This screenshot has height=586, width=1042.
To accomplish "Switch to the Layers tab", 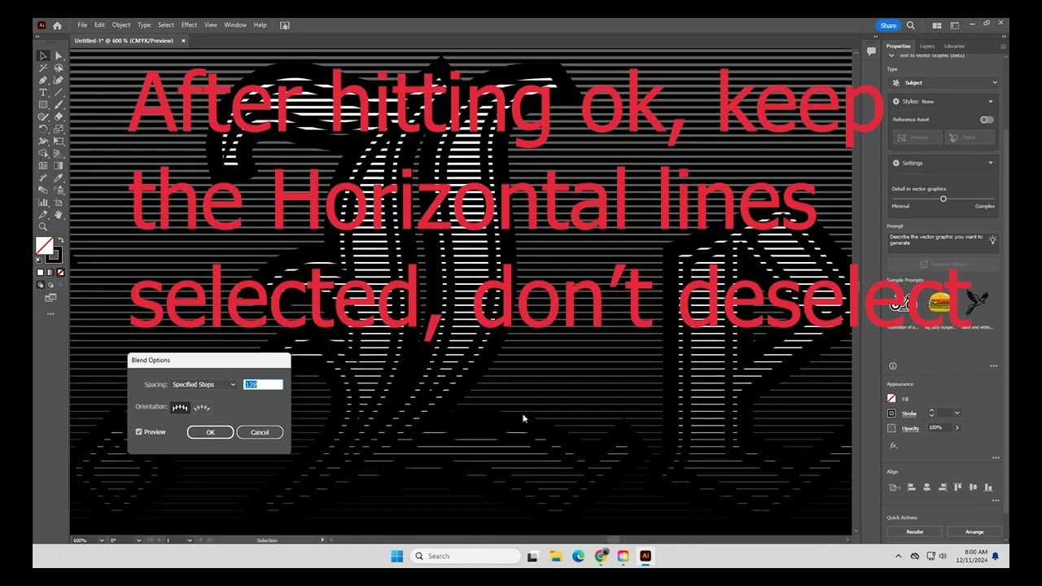I will pyautogui.click(x=927, y=46).
